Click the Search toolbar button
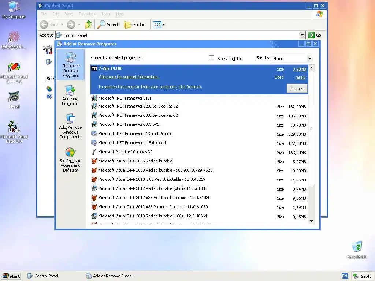Screen dimensions: 375x281 coord(108,25)
